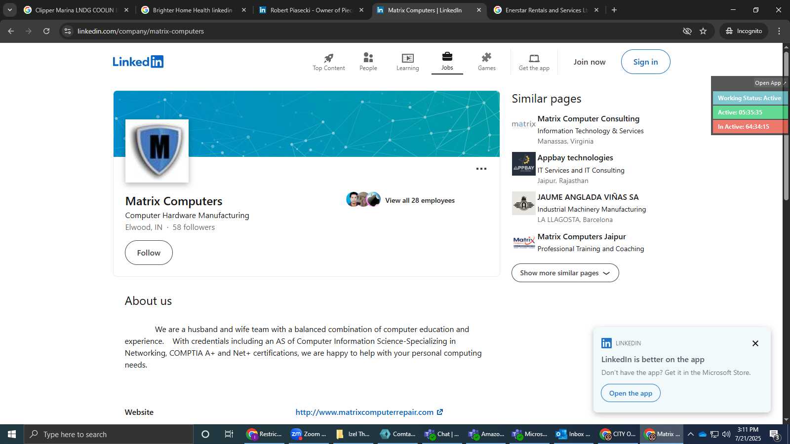The width and height of the screenshot is (790, 444).
Task: Bookmark this page with star icon
Action: coord(703,31)
